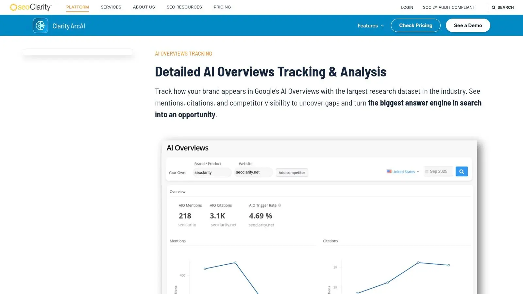Click the Login link

pyautogui.click(x=407, y=8)
